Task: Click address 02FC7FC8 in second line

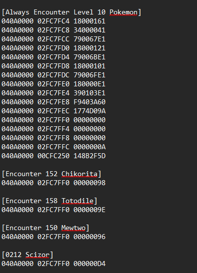Action: click(x=53, y=30)
